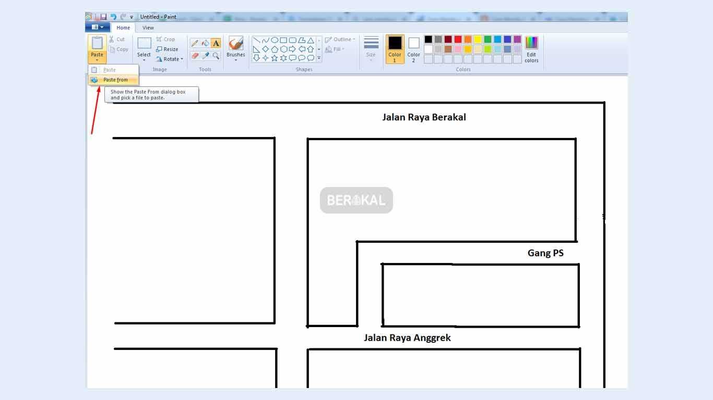Choose the Curve shape

click(265, 40)
